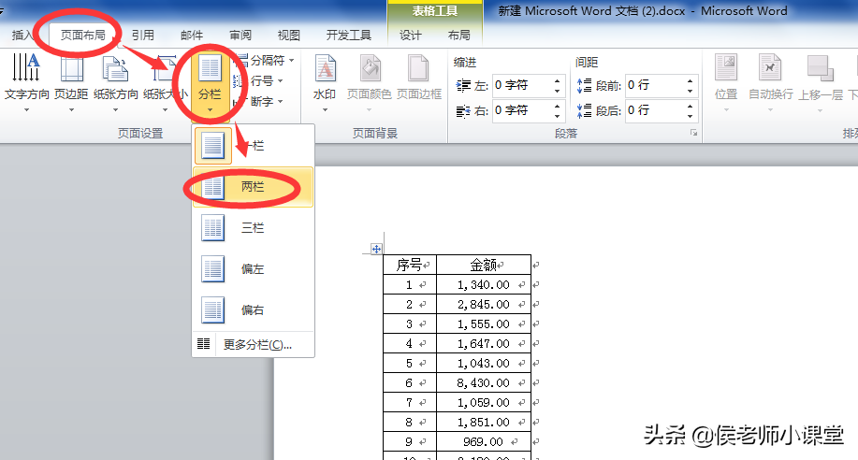Open the 页边距 margins tool
Viewport: 858px width, 460px height.
(x=71, y=82)
